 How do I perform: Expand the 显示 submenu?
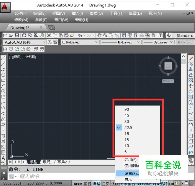tap(138, 180)
